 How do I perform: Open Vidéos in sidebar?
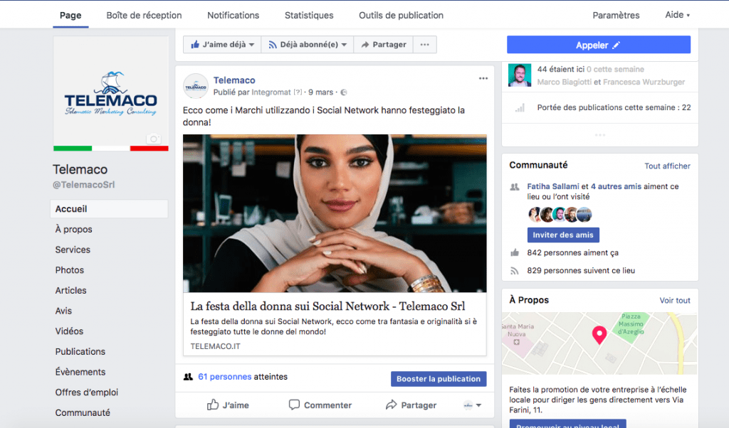pos(69,331)
